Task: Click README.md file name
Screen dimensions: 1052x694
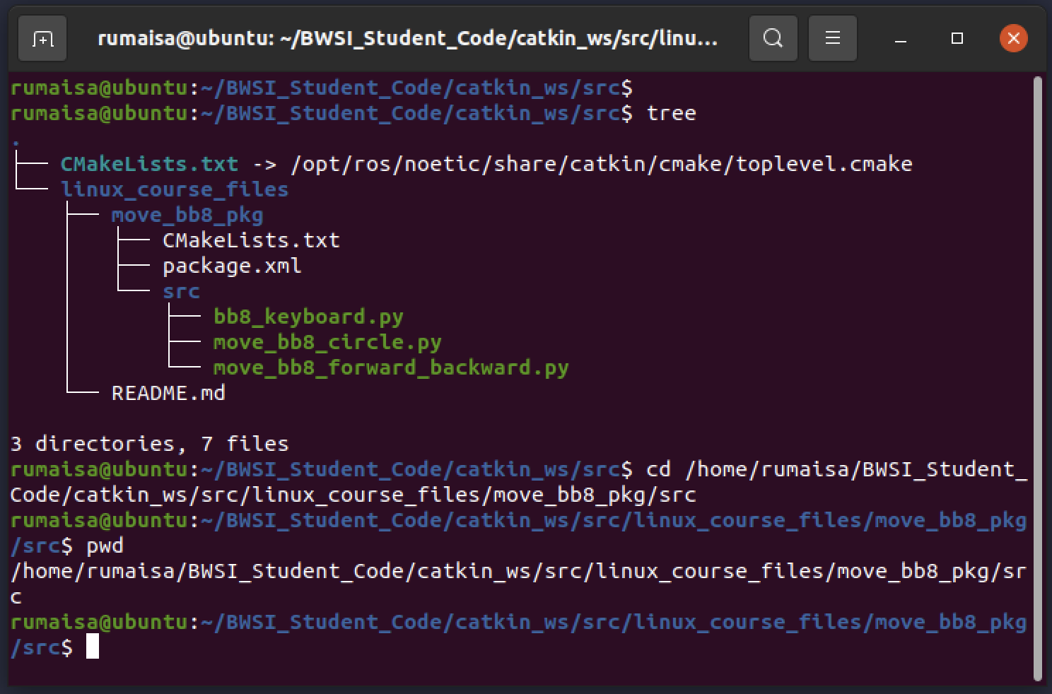Action: click(x=168, y=393)
